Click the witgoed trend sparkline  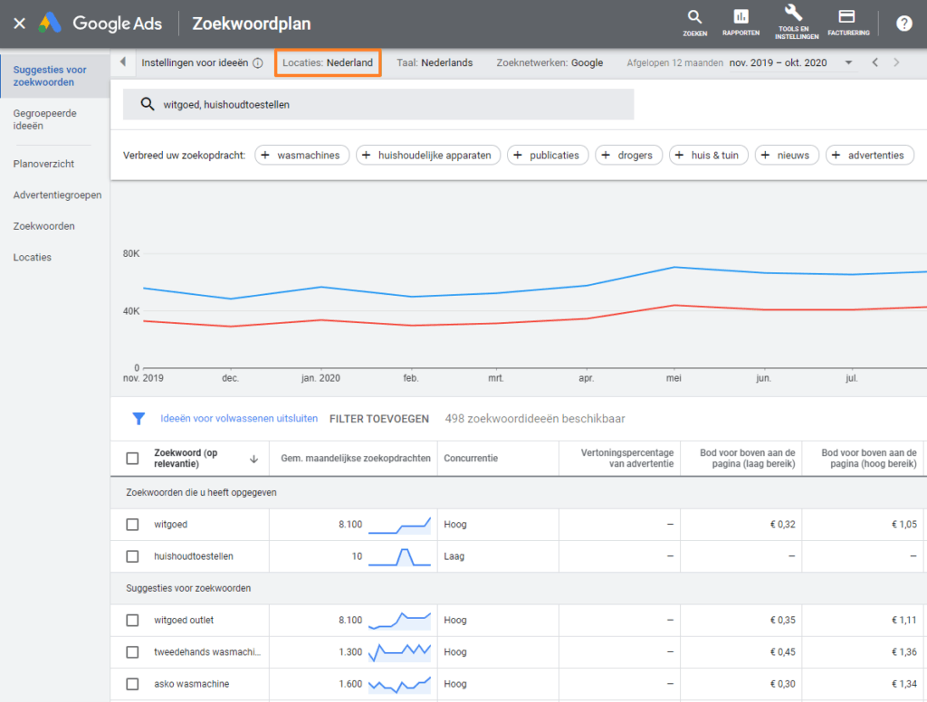click(x=399, y=526)
